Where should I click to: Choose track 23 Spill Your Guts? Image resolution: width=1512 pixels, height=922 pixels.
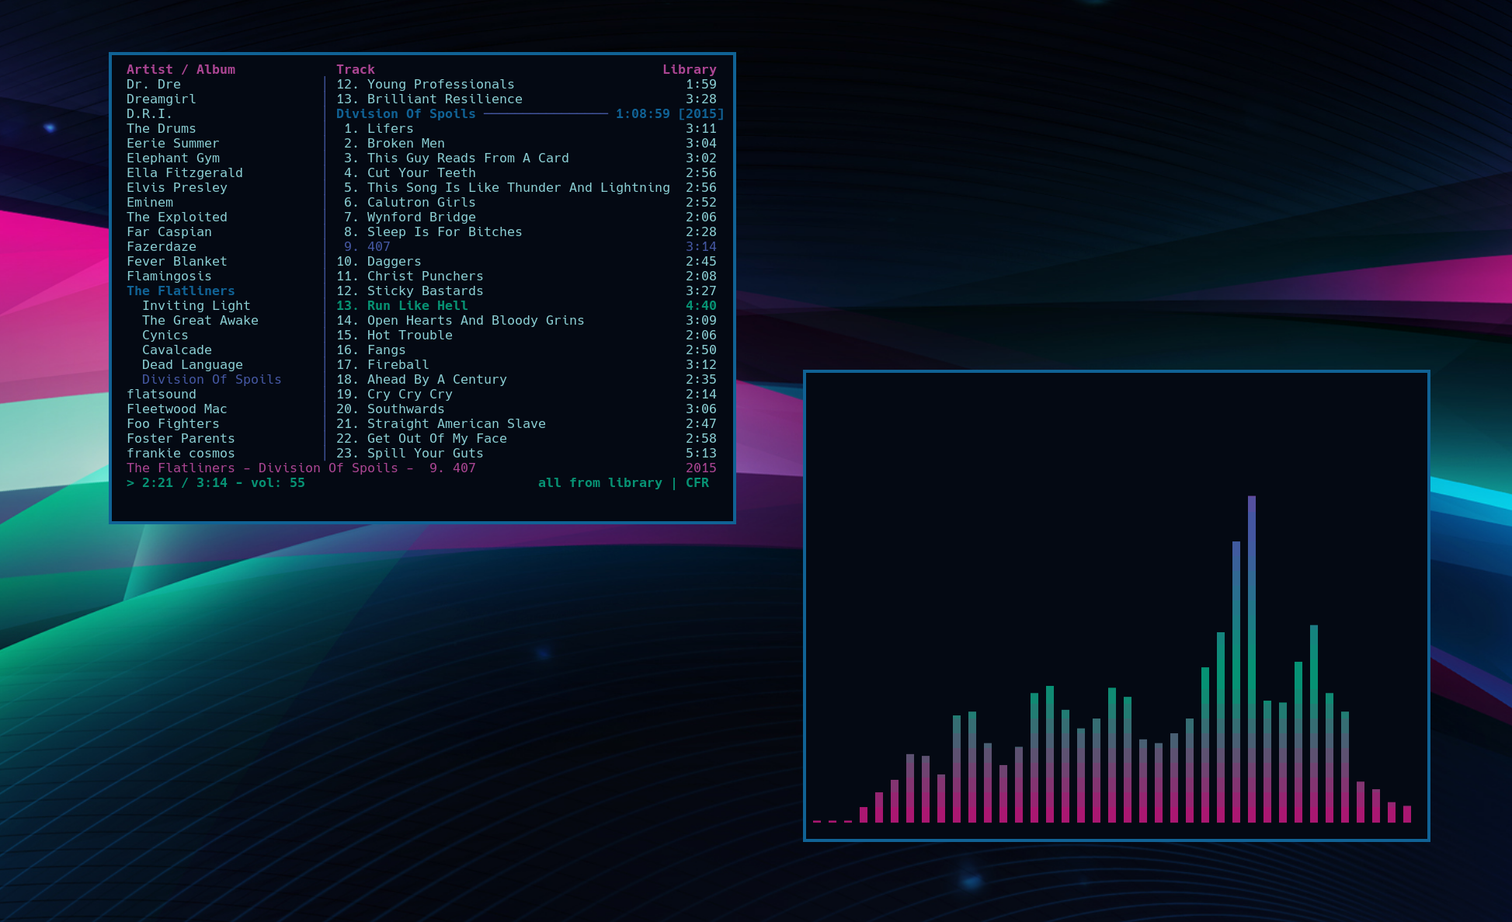pyautogui.click(x=425, y=454)
